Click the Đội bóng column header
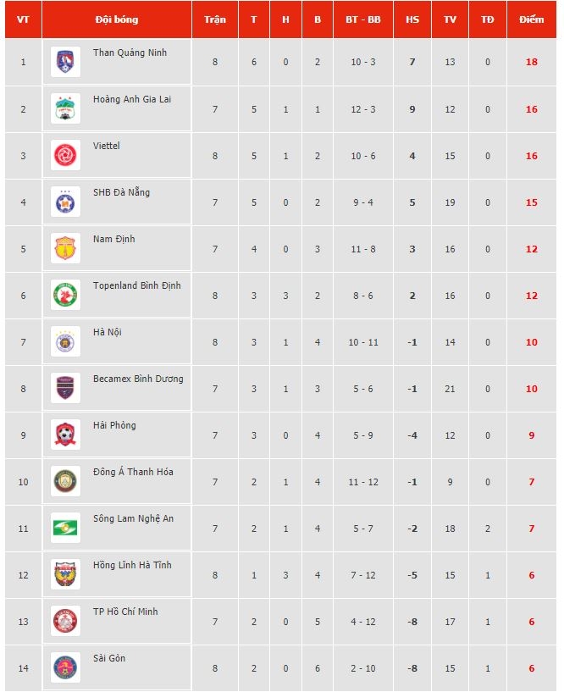Viewport: 564px width, 692px height. click(x=117, y=19)
